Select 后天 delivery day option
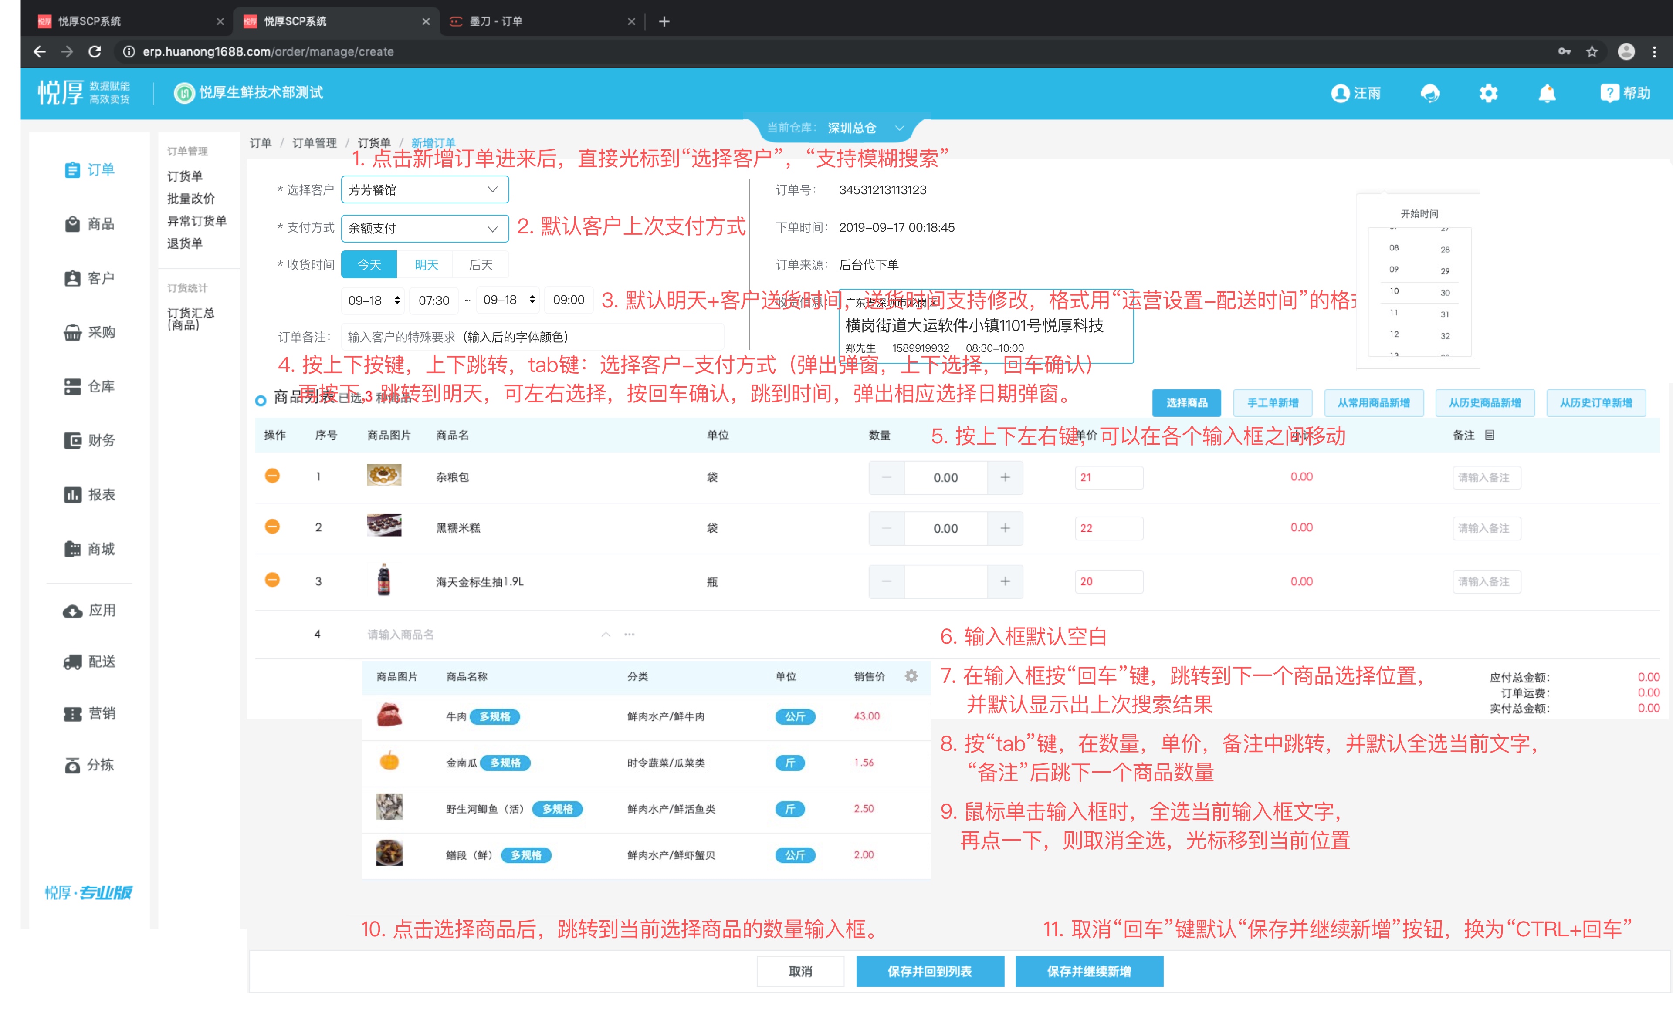This screenshot has height=1013, width=1673. (x=481, y=265)
